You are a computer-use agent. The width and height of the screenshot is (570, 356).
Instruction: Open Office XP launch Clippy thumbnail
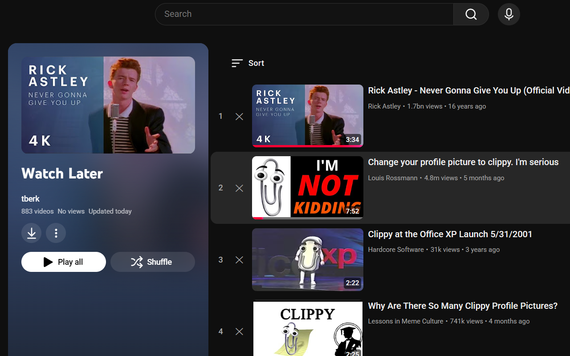point(308,259)
